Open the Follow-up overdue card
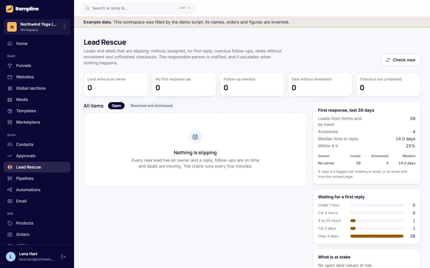Screen dimensions: 430x268 coord(252,85)
